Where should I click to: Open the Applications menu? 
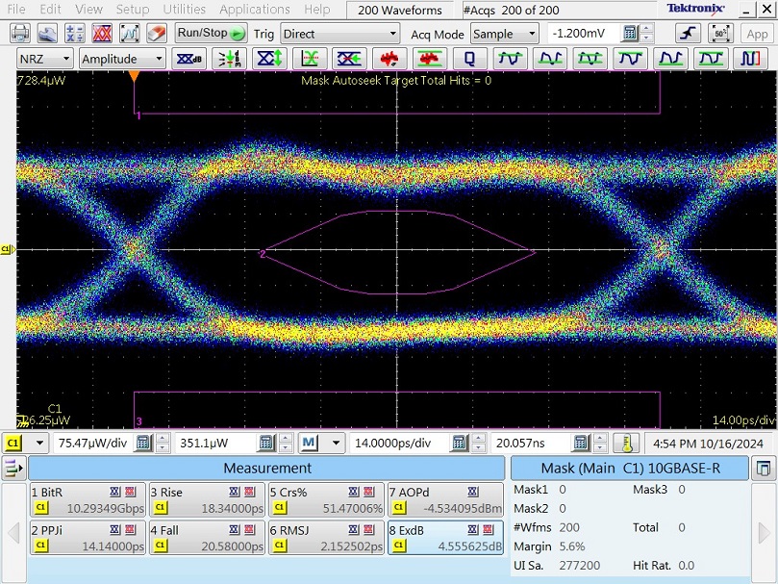pos(255,10)
